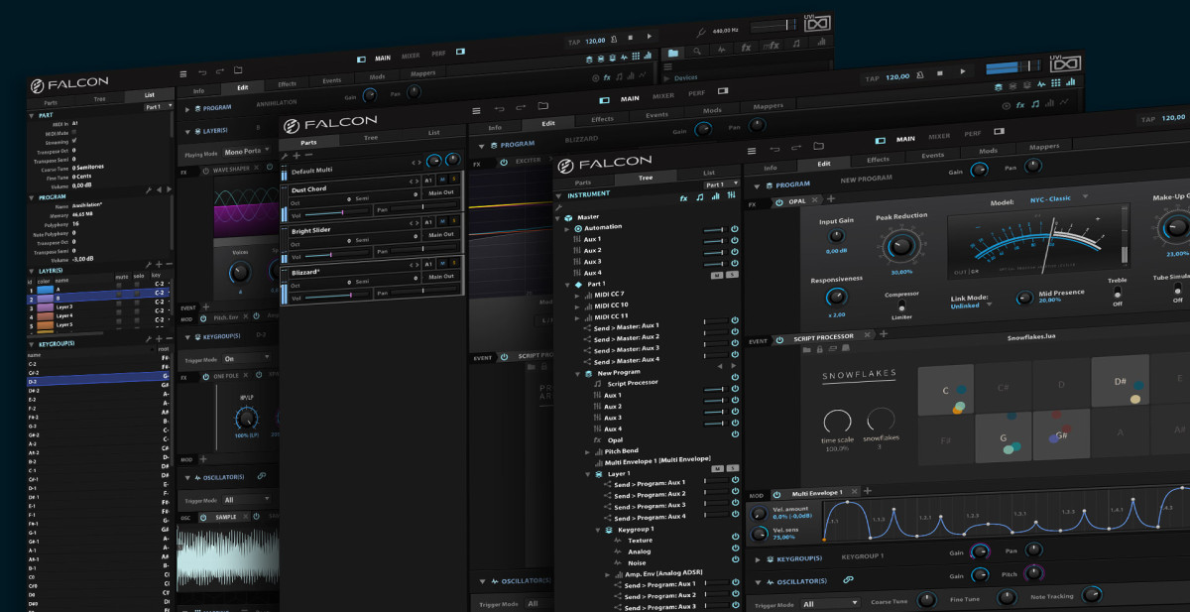The width and height of the screenshot is (1190, 612).
Task: Toggle the Streaming checkbox in the PART section
Action: pos(74,142)
